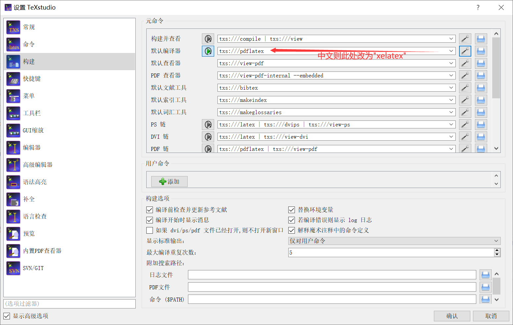Viewport: 513px width, 325px height.
Task: Open the 菜单 settings page
Action: pyautogui.click(x=70, y=96)
